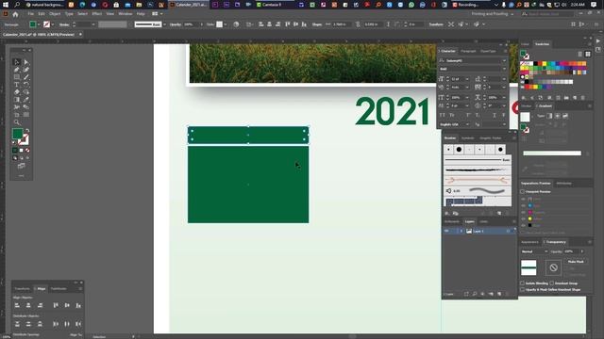Click Swap Fill and Stroke arrow
Image resolution: width=604 pixels, height=339 pixels.
click(x=27, y=130)
